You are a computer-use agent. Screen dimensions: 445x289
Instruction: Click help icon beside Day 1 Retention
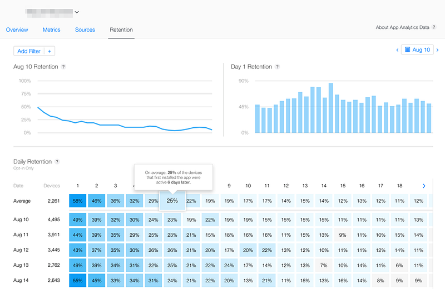(277, 67)
